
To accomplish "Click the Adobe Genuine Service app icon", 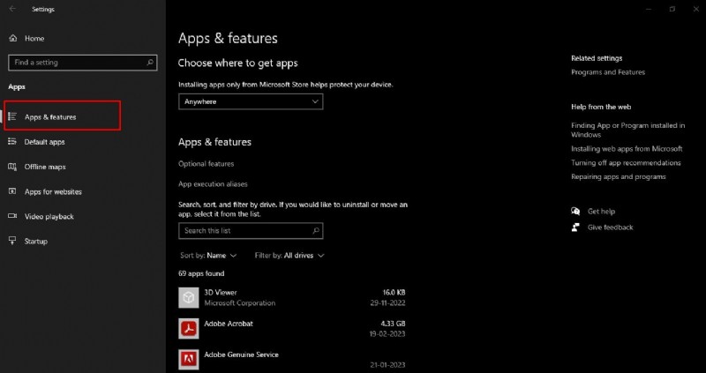I will [x=189, y=360].
